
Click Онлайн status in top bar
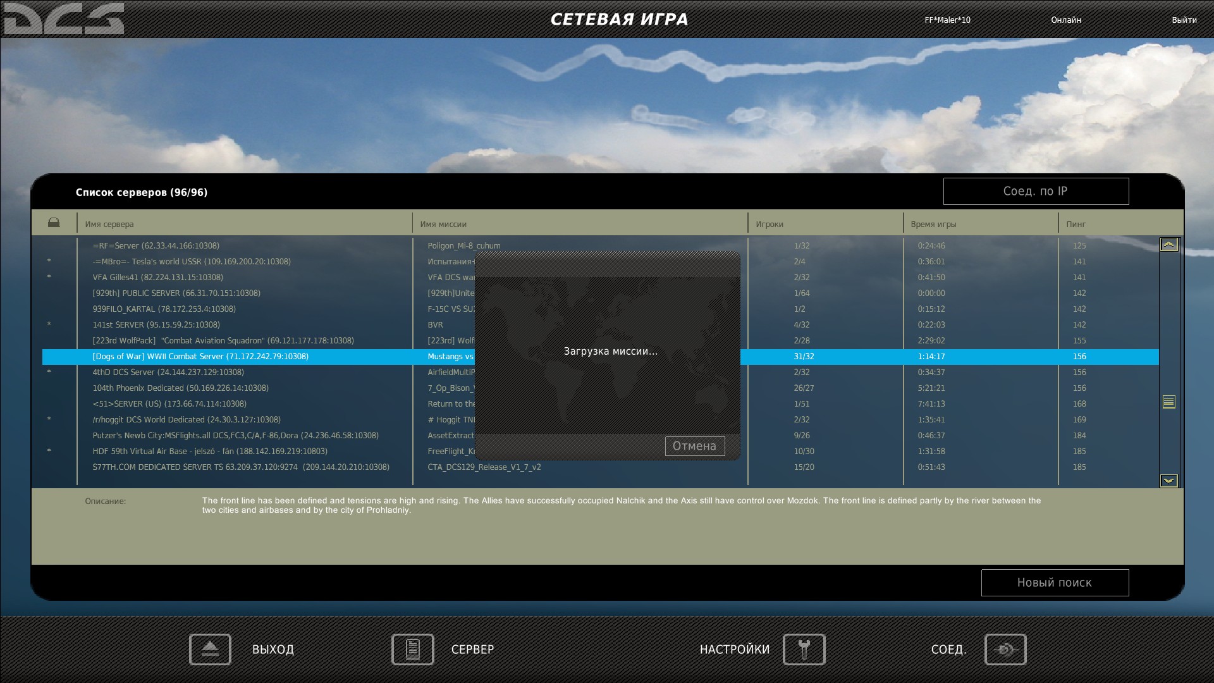(x=1066, y=20)
